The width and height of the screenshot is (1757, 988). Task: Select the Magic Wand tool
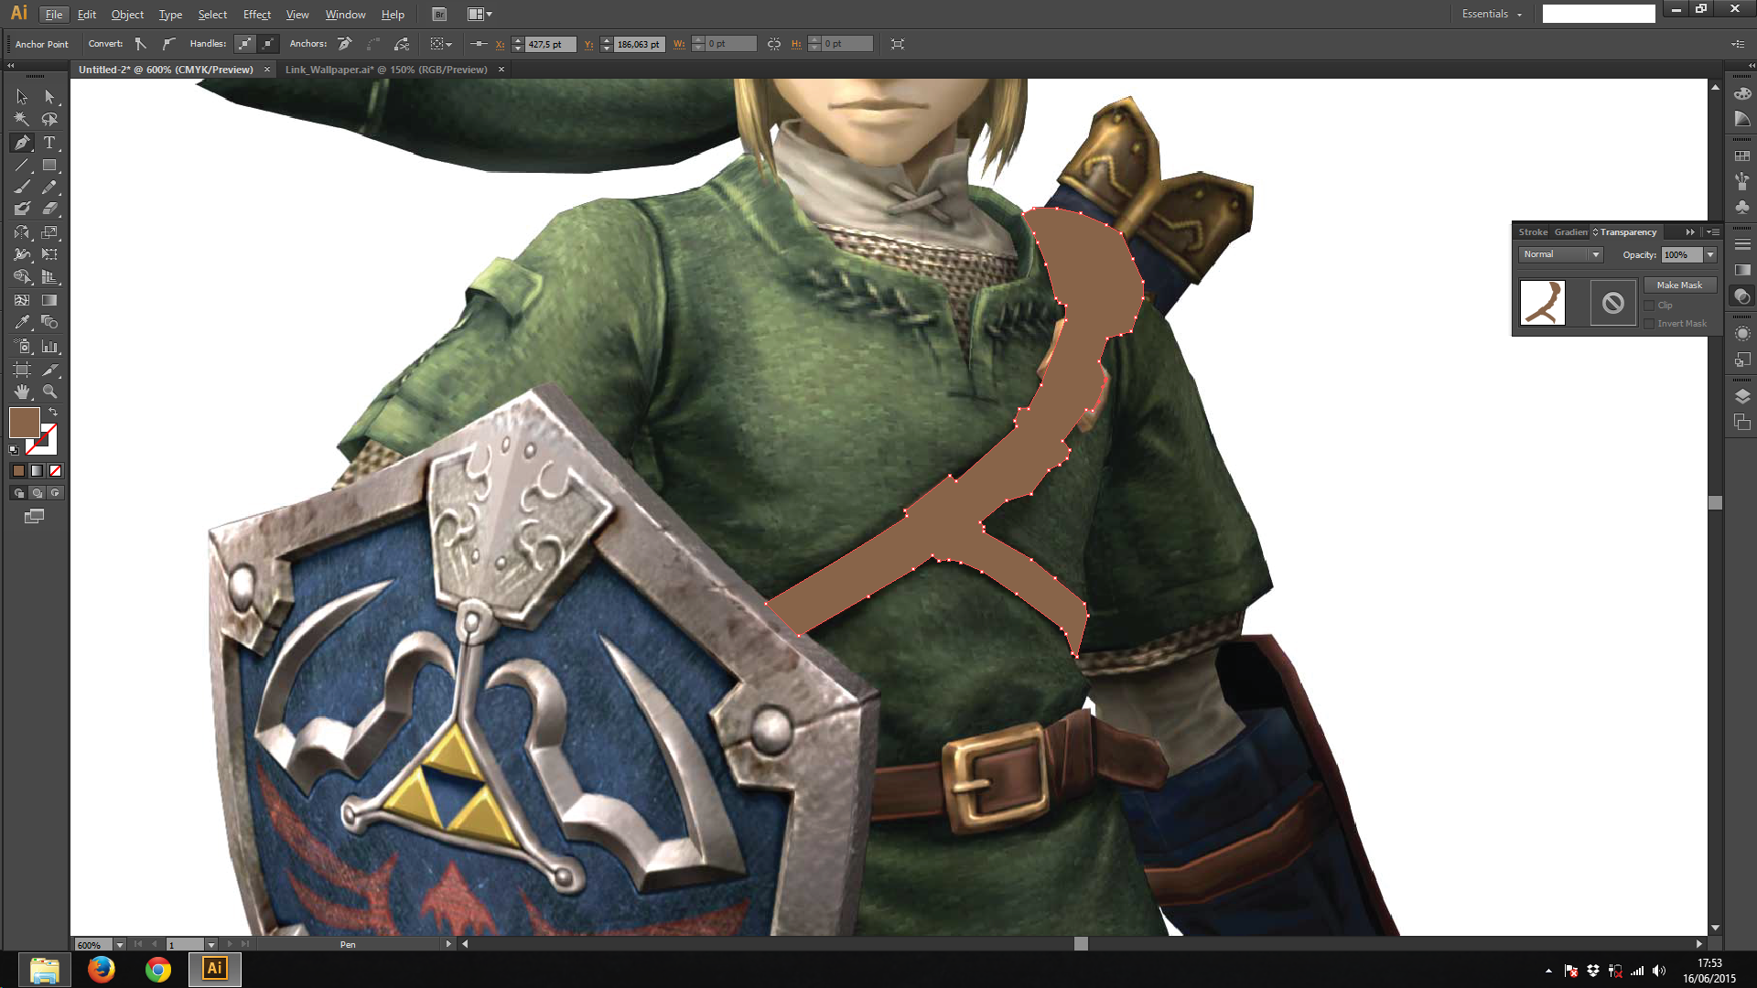[x=22, y=119]
